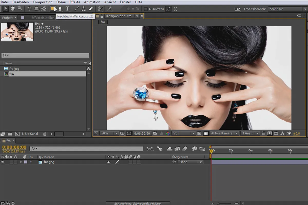308x205 pixels.
Task: Select the Zoom magnifier tool
Action: click(20, 9)
